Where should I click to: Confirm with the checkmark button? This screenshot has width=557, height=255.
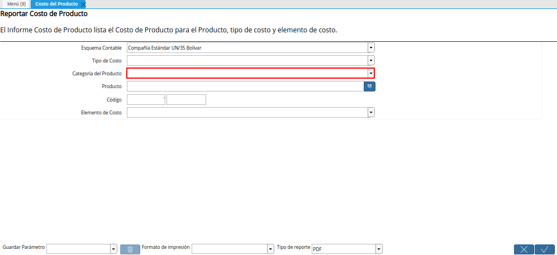(545, 249)
